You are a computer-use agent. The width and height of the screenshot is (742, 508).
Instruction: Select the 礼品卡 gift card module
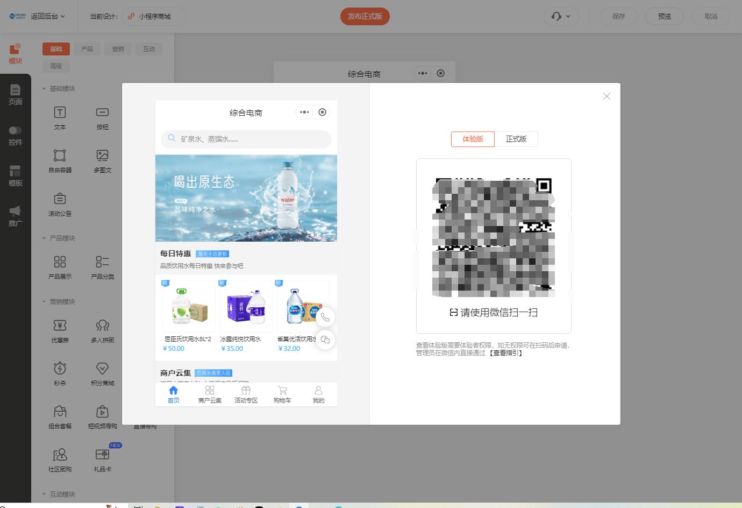coord(102,460)
